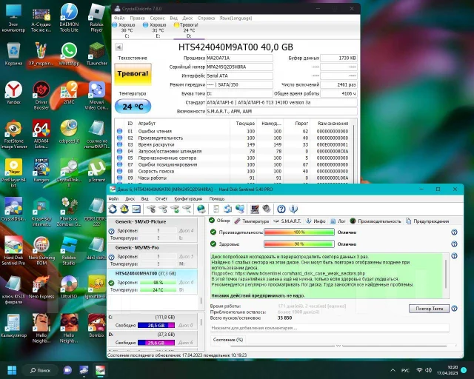
Task: Click the Производительность 100 % bar
Action: [x=299, y=232]
